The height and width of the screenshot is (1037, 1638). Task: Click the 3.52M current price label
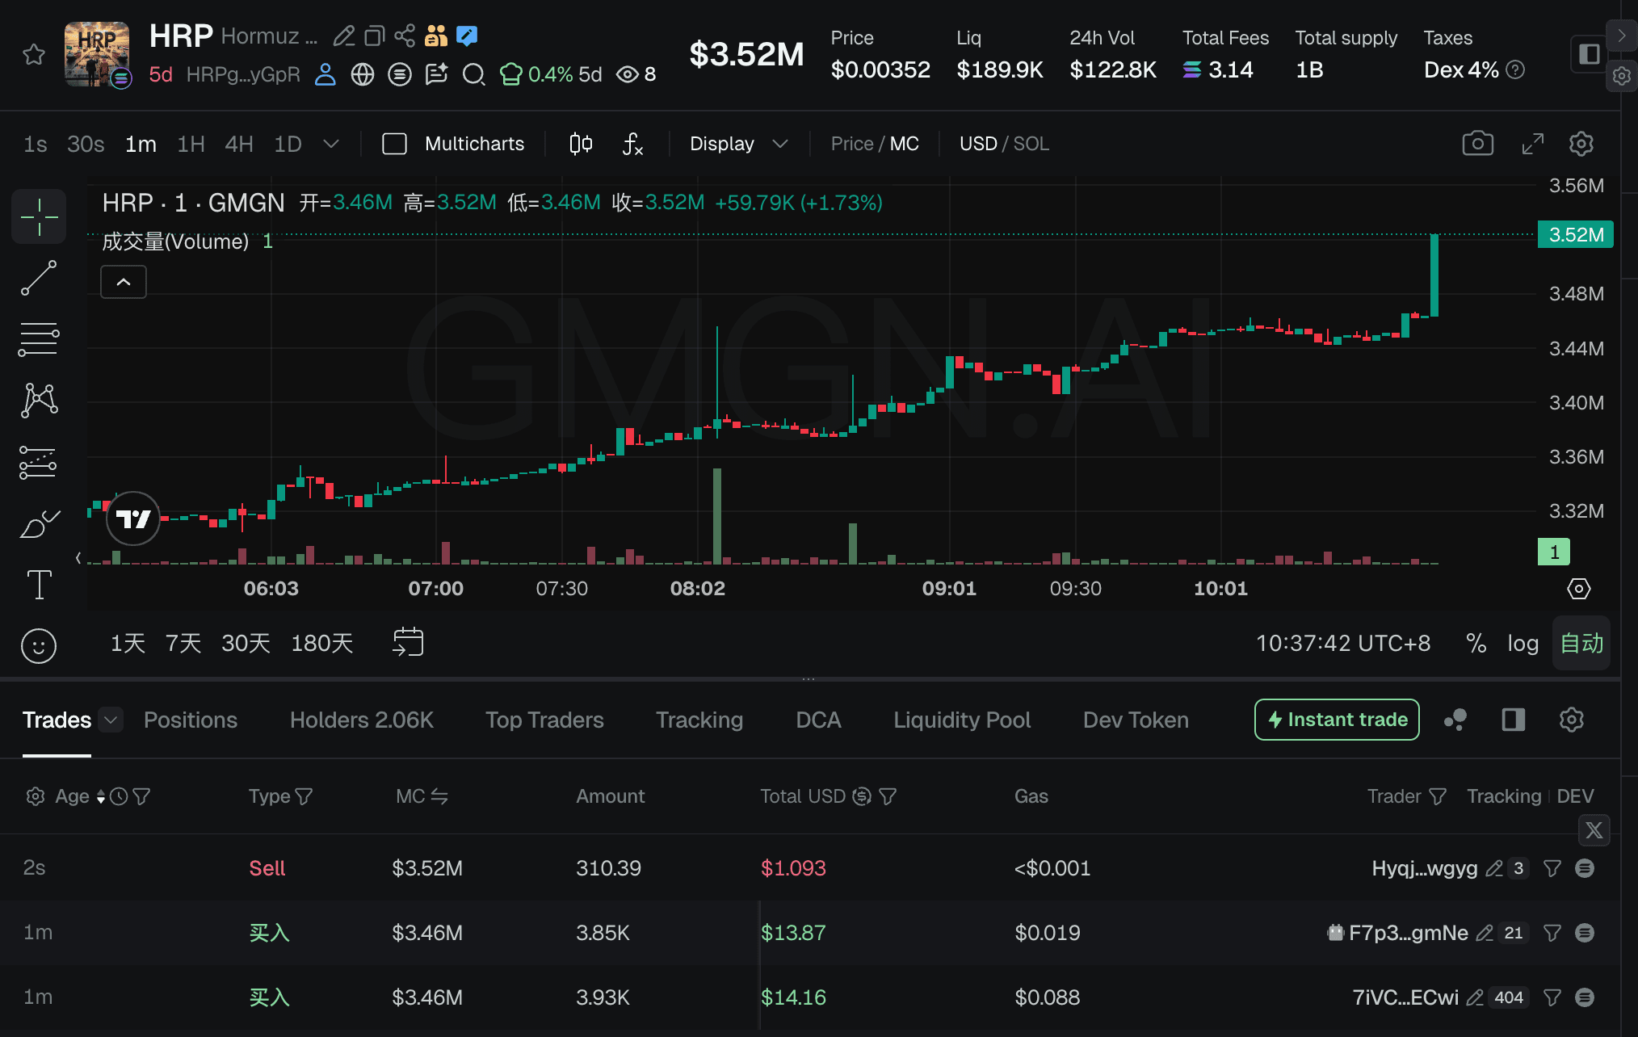[1575, 234]
